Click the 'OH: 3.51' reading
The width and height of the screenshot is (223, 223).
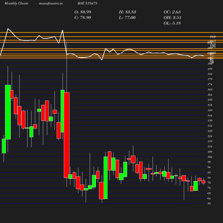[x=173, y=18]
